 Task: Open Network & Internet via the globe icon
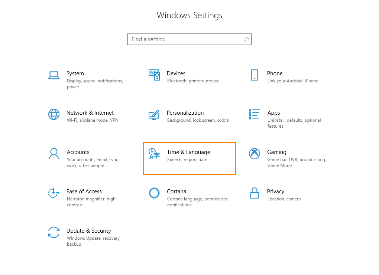54,114
